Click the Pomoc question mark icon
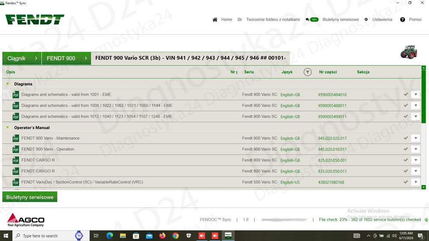Screen dimensions: 429x241 point(402,20)
